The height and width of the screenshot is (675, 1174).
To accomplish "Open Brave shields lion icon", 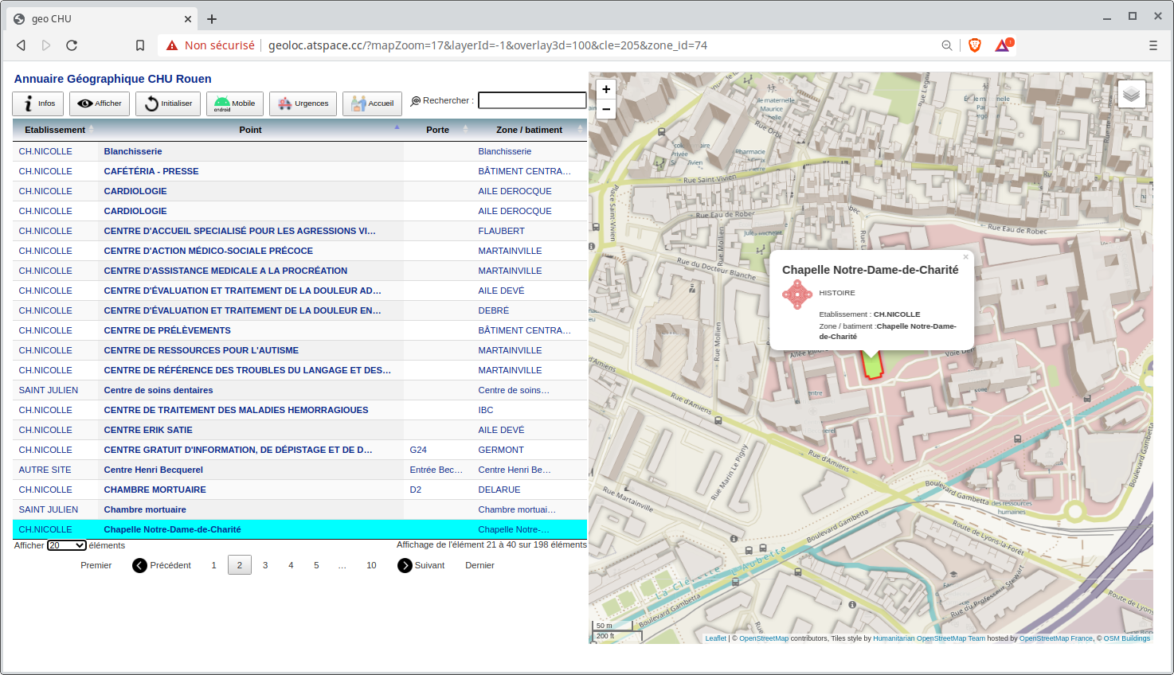I will [975, 45].
